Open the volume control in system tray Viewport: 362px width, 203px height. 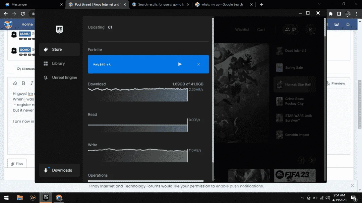(327, 198)
